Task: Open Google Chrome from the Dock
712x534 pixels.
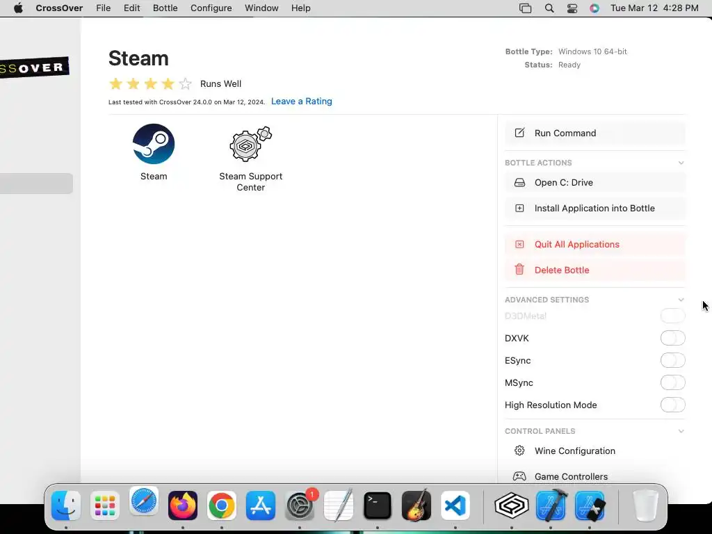Action: coord(222,505)
